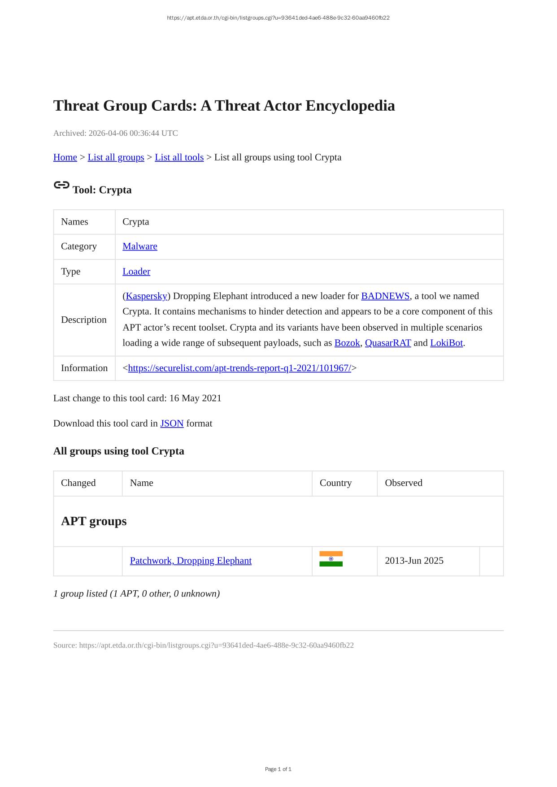
Task: Click the Country column header
Action: 335,483
